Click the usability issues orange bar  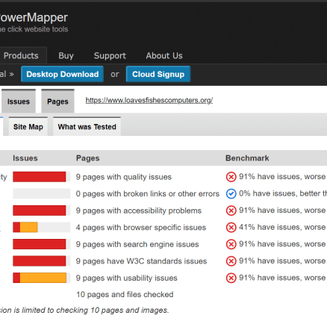pyautogui.click(x=40, y=278)
